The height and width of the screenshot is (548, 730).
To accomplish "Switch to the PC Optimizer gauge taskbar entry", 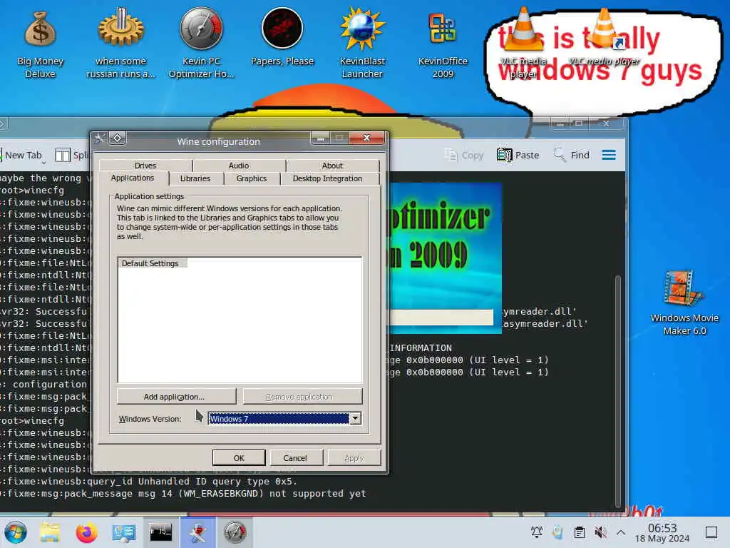I will [235, 532].
